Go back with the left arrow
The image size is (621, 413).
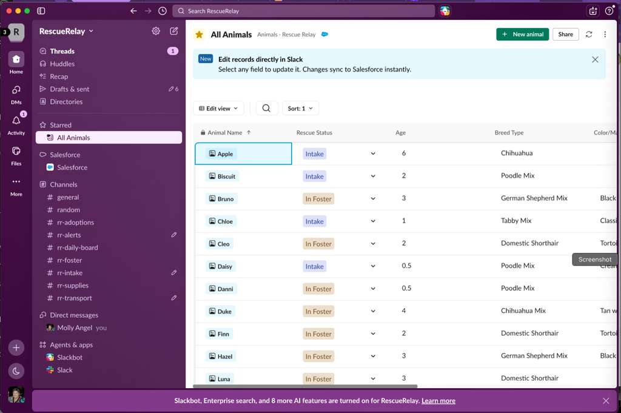click(x=133, y=11)
